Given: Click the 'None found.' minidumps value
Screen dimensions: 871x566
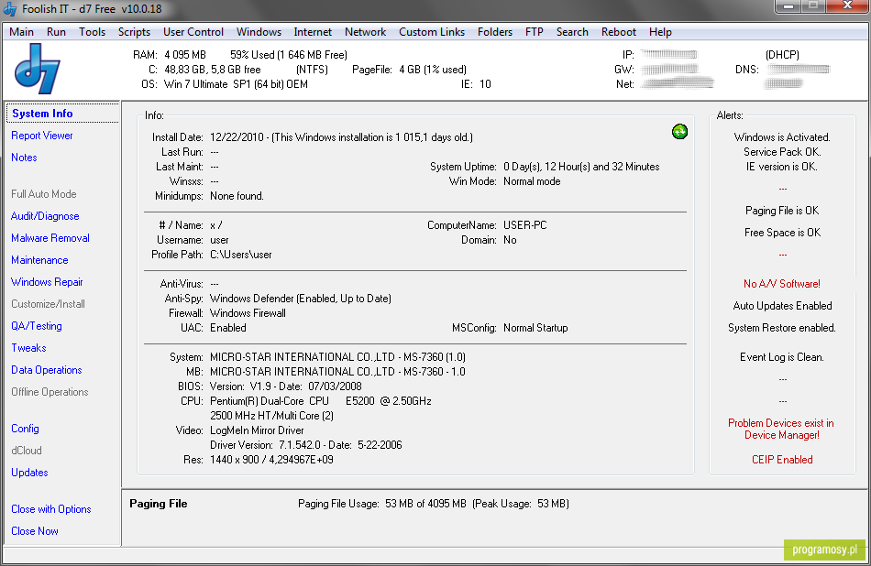Looking at the screenshot, I should pos(237,196).
